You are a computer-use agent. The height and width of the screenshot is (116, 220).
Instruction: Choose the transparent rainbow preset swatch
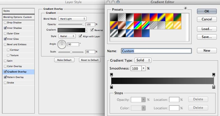[x=146, y=25]
